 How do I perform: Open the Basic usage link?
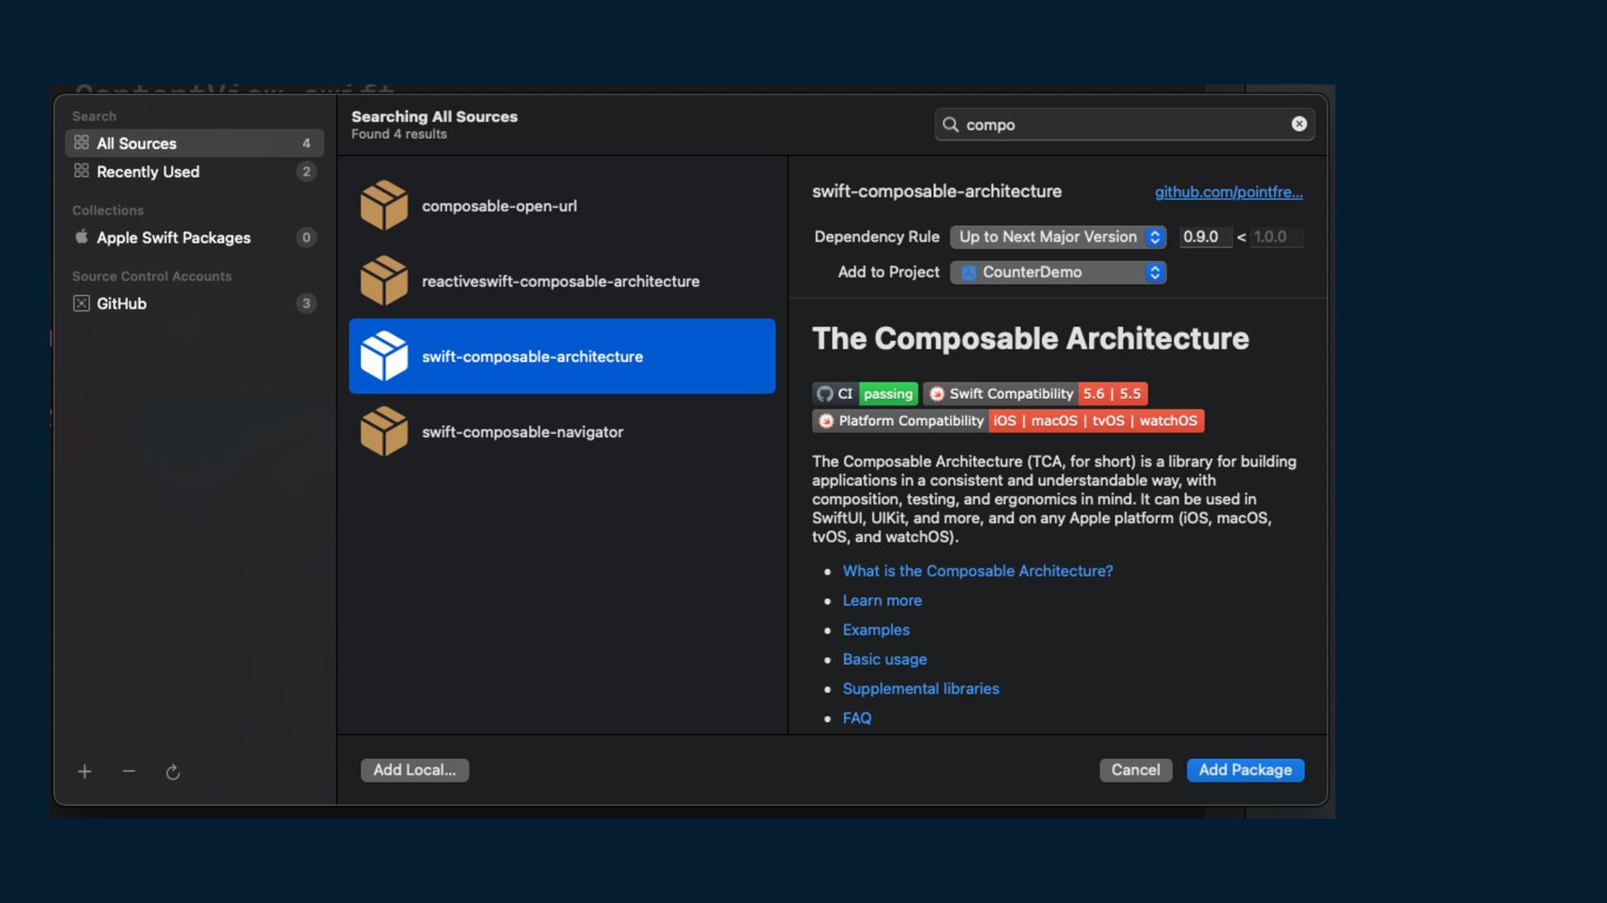tap(885, 660)
